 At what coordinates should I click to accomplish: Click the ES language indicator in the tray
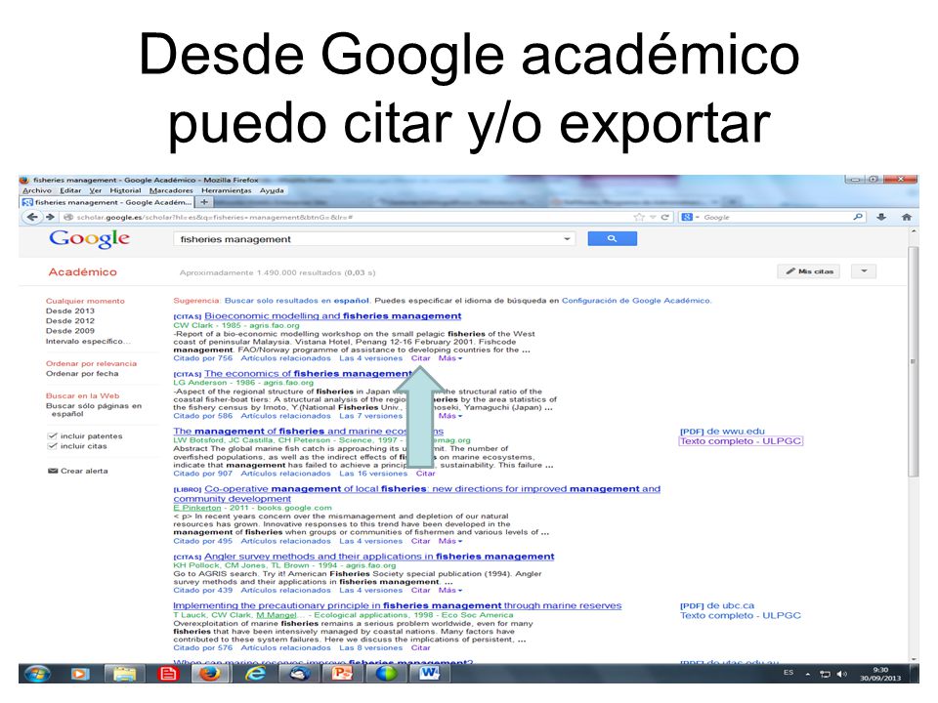tap(789, 673)
